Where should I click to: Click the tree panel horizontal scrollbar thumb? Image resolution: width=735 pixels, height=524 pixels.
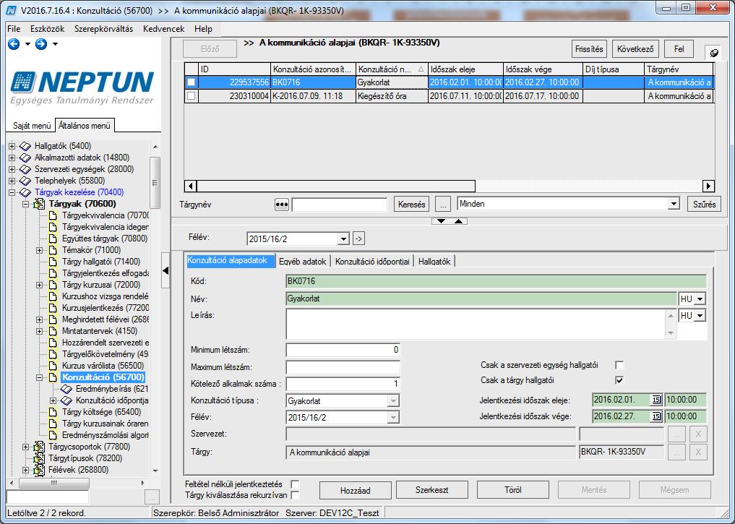click(53, 483)
